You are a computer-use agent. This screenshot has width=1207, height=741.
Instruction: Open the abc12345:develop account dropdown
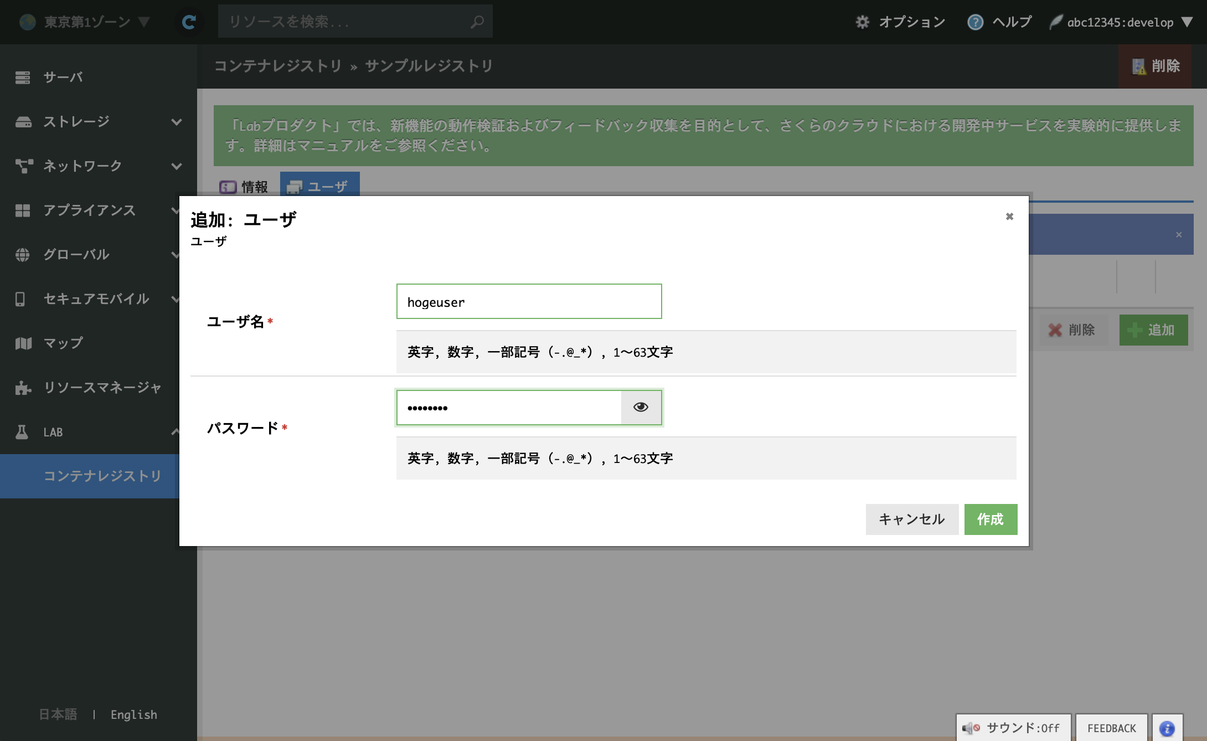1121,22
